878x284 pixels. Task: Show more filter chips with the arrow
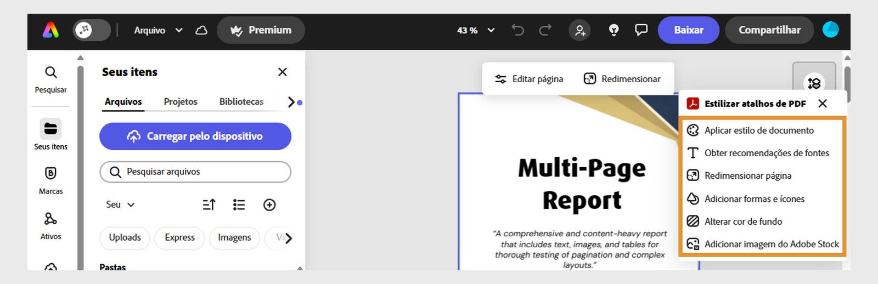(x=289, y=238)
